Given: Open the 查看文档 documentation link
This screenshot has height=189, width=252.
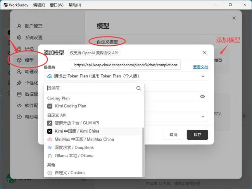Looking at the screenshot, I should [200, 67].
